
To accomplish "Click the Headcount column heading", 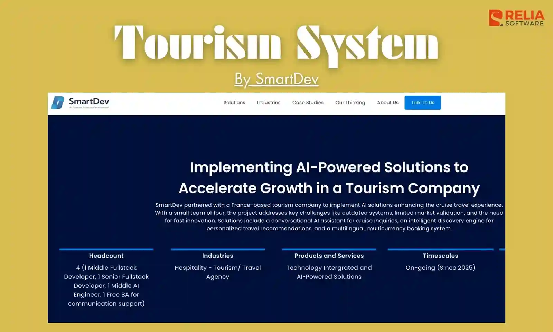I will pyautogui.click(x=106, y=256).
